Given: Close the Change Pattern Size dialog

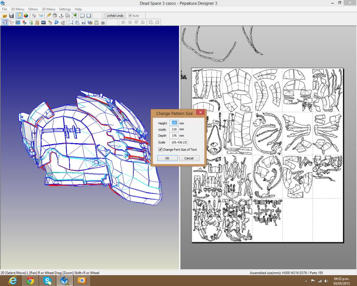Looking at the screenshot, I should [200, 112].
